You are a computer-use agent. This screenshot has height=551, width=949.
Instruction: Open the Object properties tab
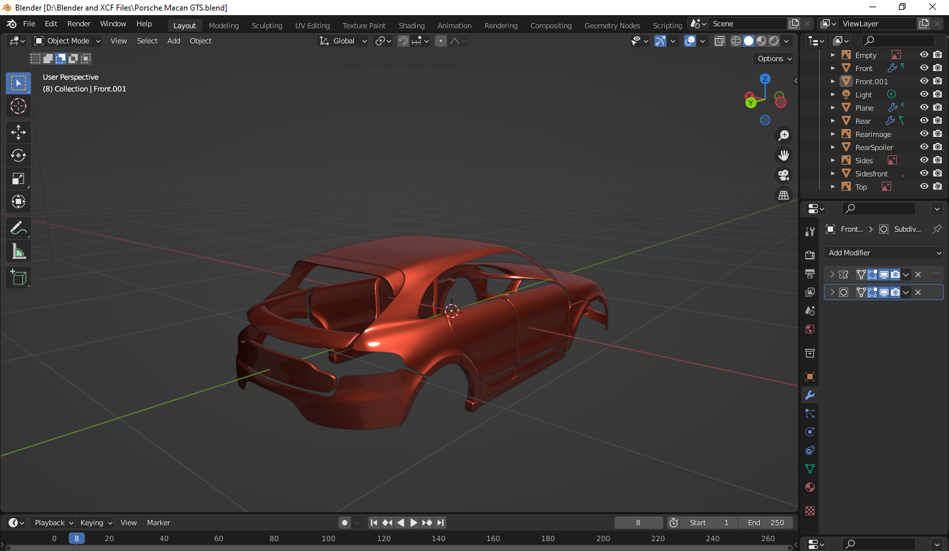pyautogui.click(x=810, y=377)
